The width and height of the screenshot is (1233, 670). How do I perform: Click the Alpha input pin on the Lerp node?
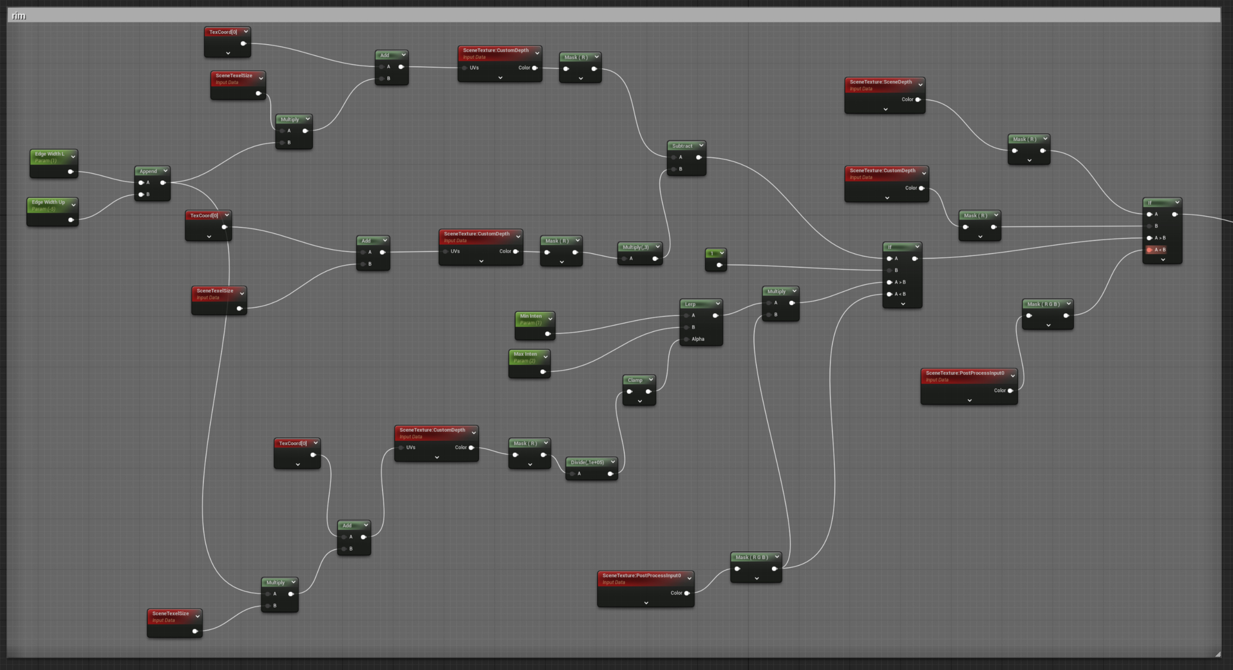click(x=686, y=339)
